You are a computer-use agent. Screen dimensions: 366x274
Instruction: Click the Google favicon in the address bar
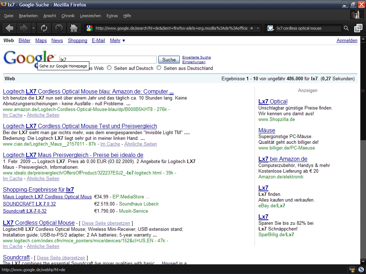click(89, 28)
